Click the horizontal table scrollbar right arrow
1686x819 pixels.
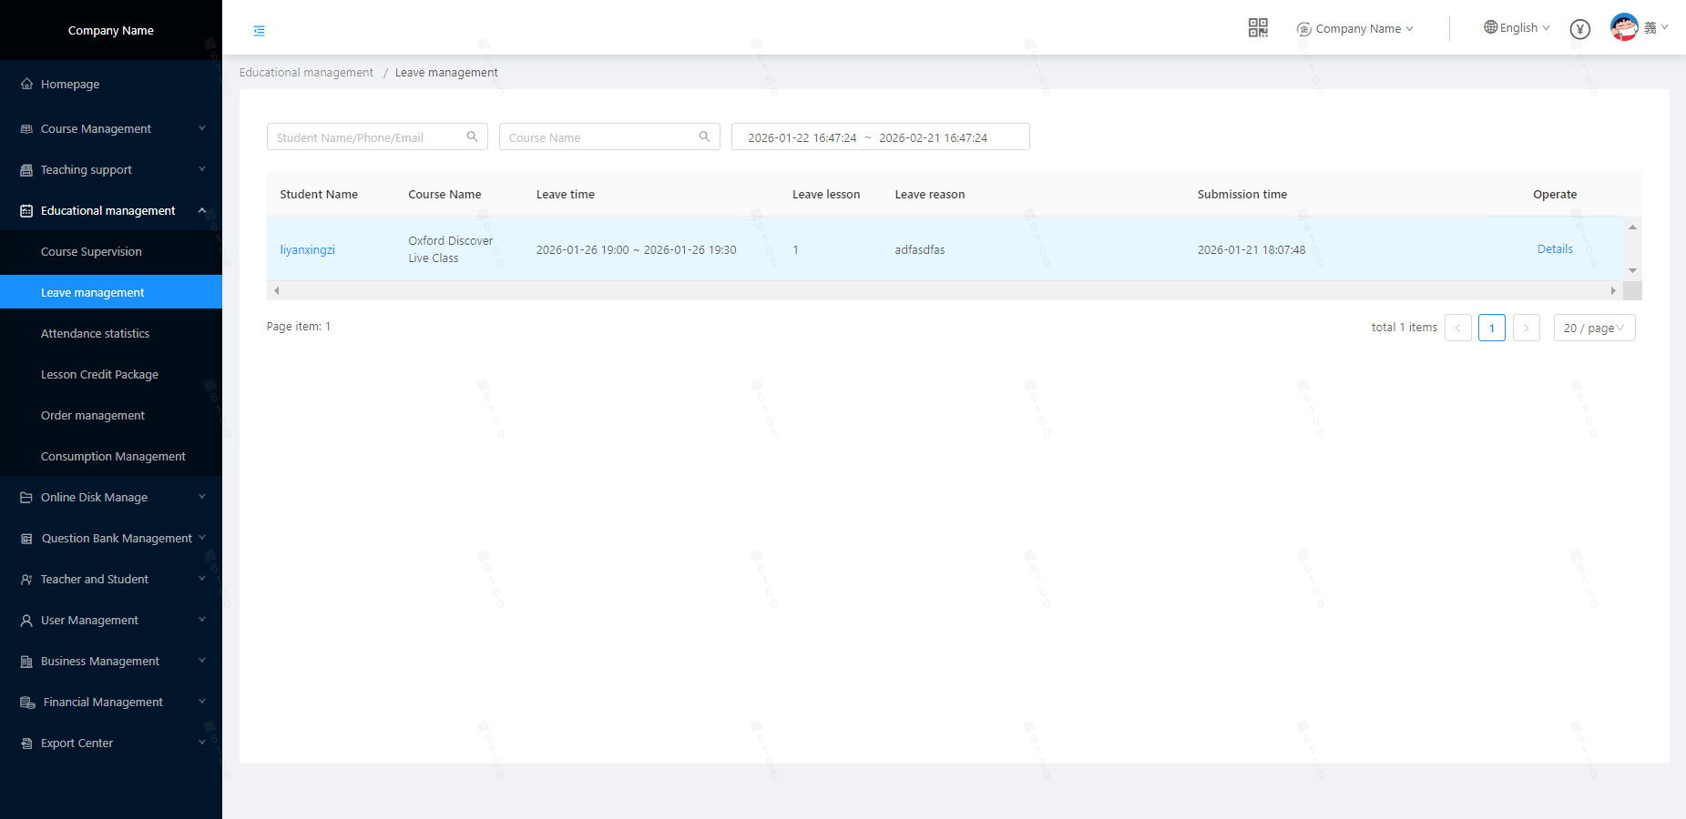[1612, 291]
